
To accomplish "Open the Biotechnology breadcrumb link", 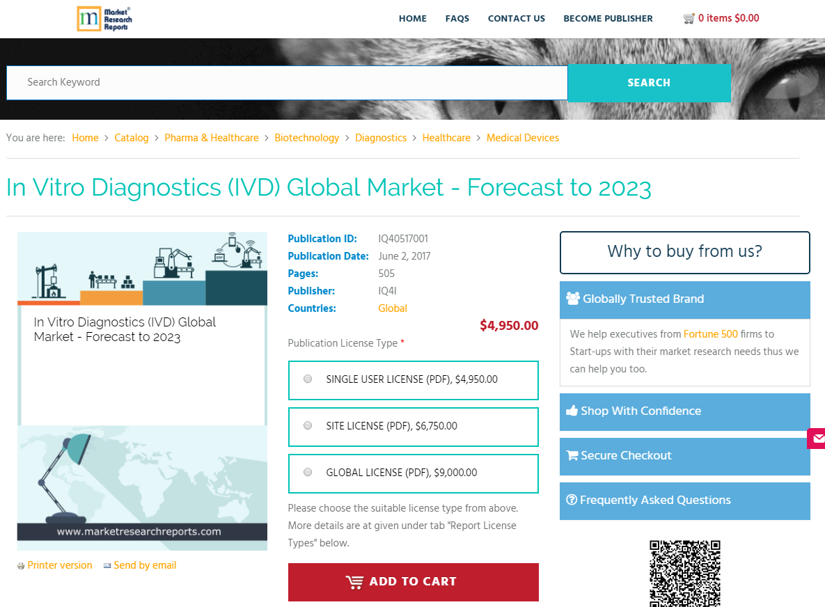I will (307, 138).
